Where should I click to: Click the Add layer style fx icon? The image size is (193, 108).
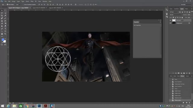176,73
